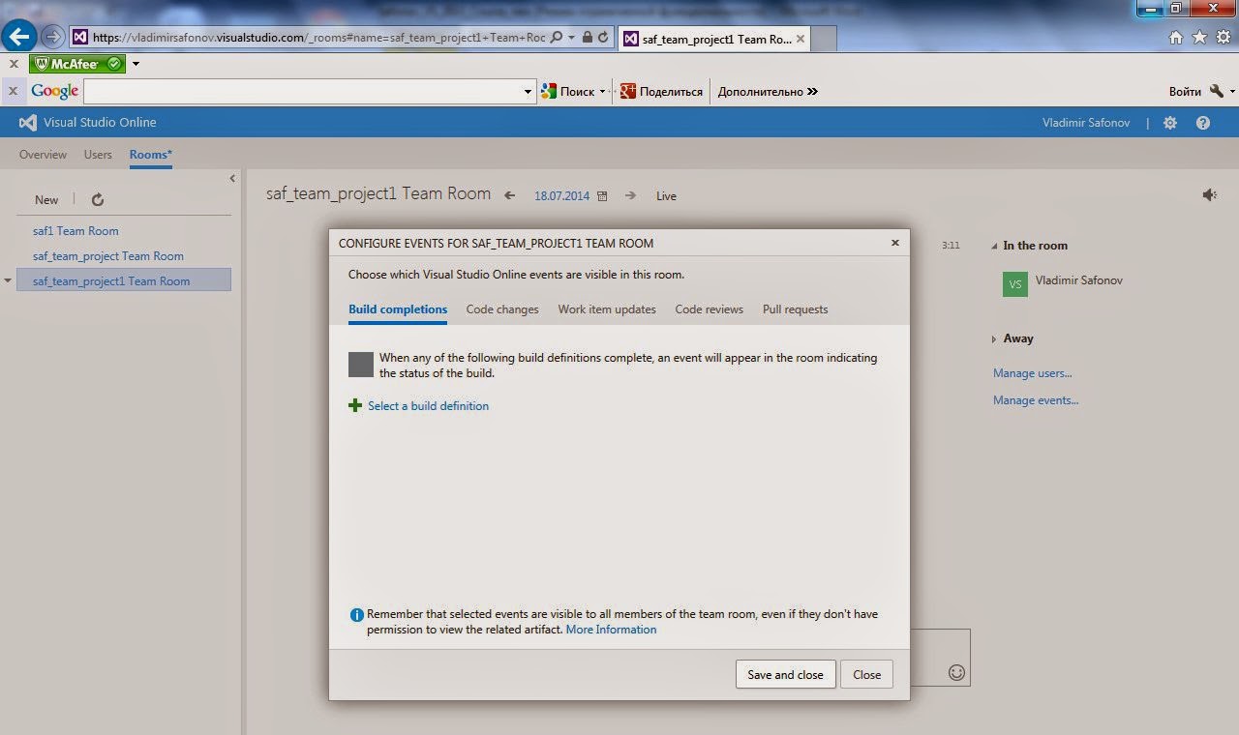Create a New team room

[x=46, y=199]
